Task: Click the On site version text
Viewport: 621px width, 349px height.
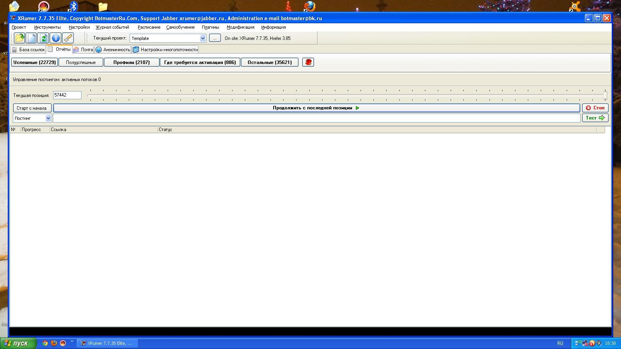Action: (x=258, y=38)
